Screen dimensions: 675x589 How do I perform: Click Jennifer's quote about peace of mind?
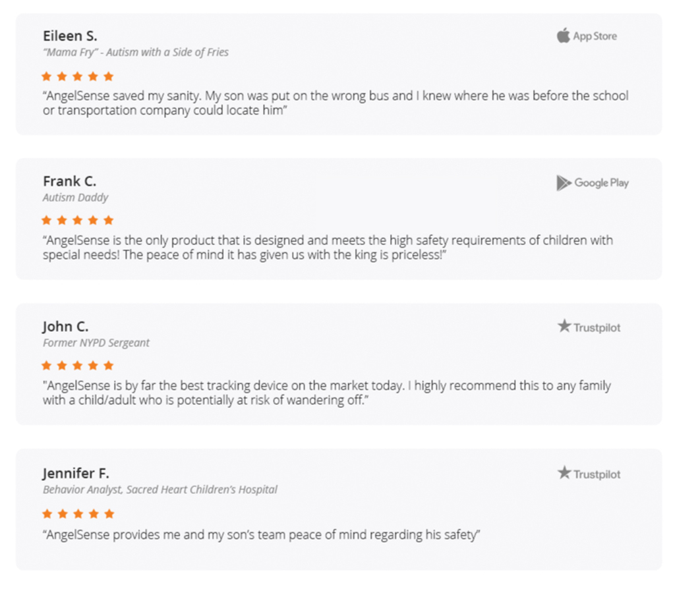tap(261, 535)
